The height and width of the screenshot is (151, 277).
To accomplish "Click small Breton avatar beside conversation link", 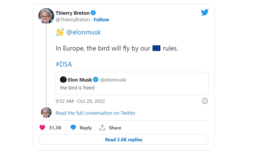I will (x=46, y=113).
